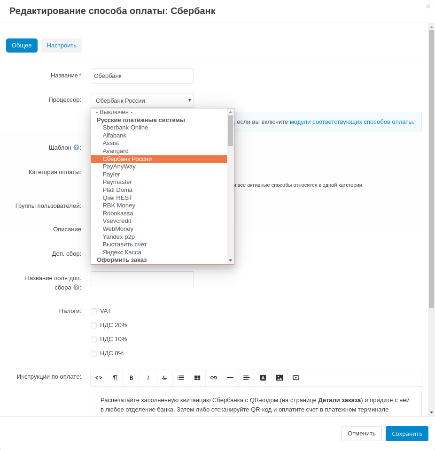
Task: Insert a link via the editor toolbar
Action: [214, 378]
